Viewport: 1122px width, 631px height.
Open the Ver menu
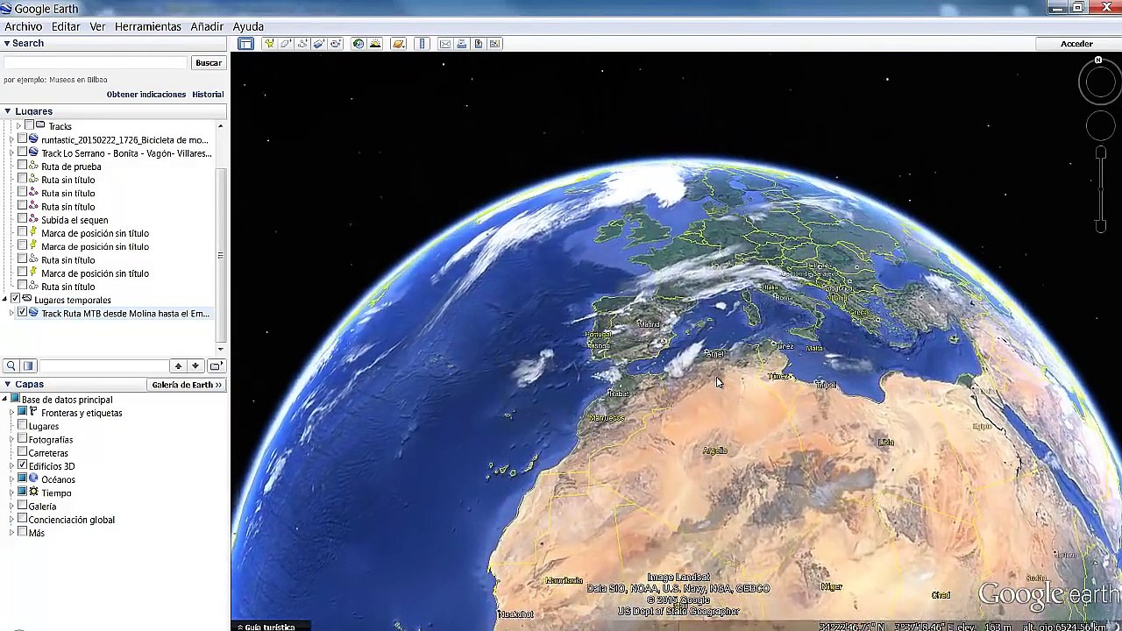(97, 26)
